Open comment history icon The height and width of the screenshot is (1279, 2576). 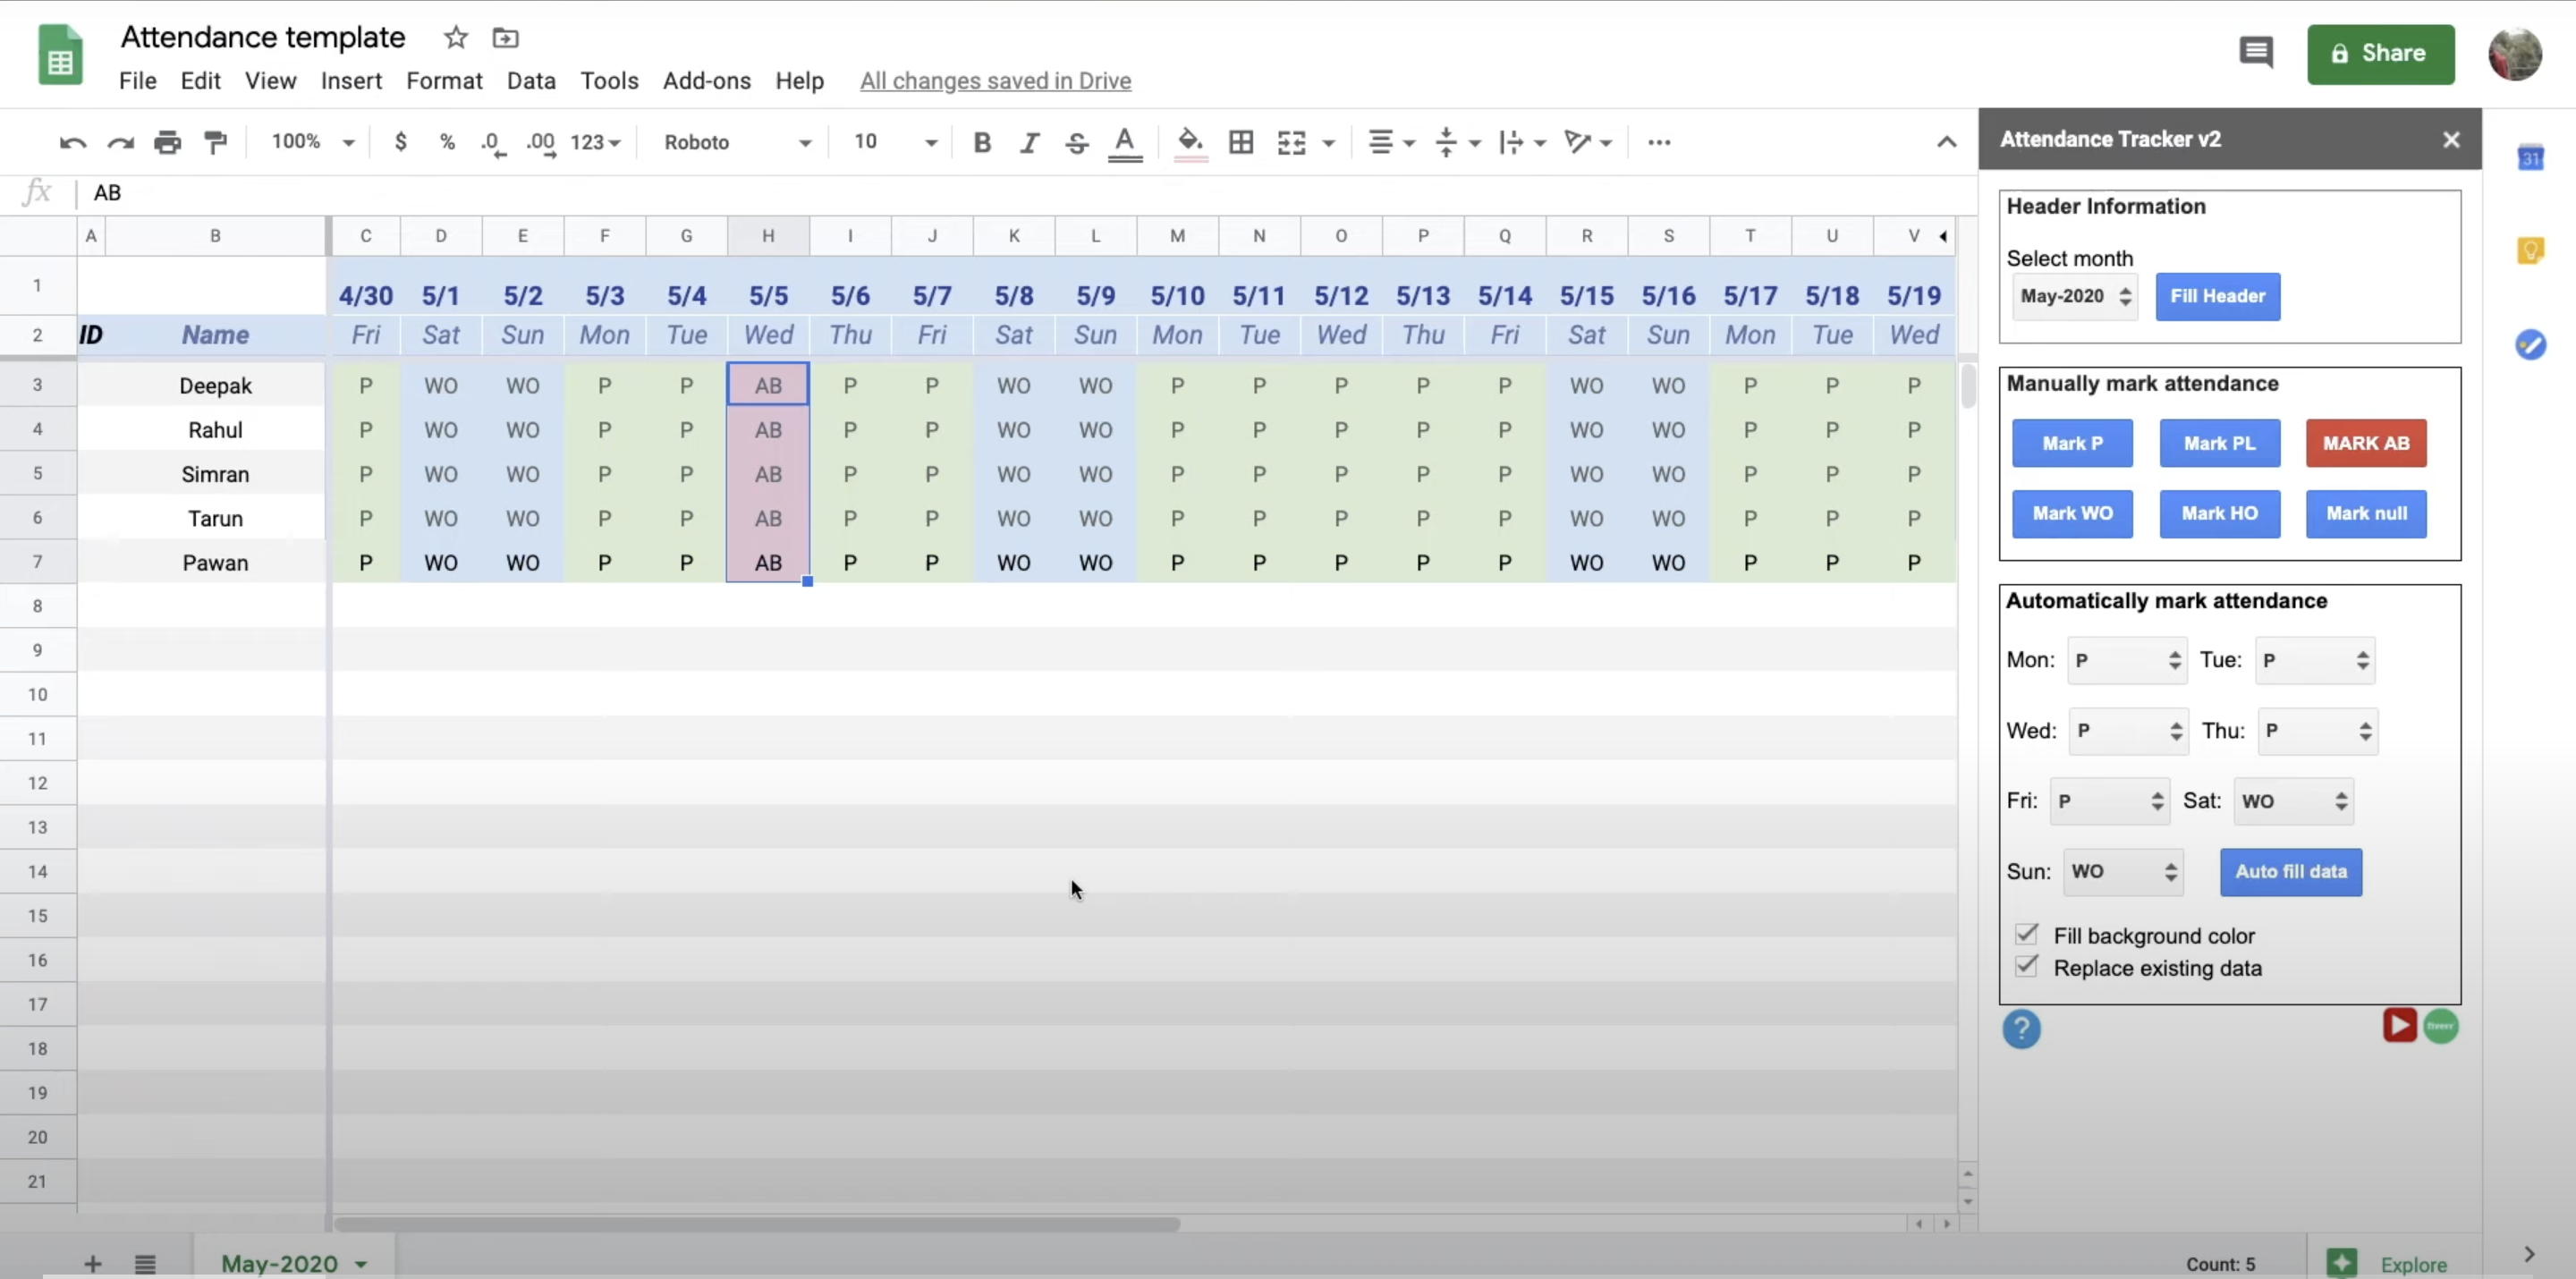(2255, 53)
